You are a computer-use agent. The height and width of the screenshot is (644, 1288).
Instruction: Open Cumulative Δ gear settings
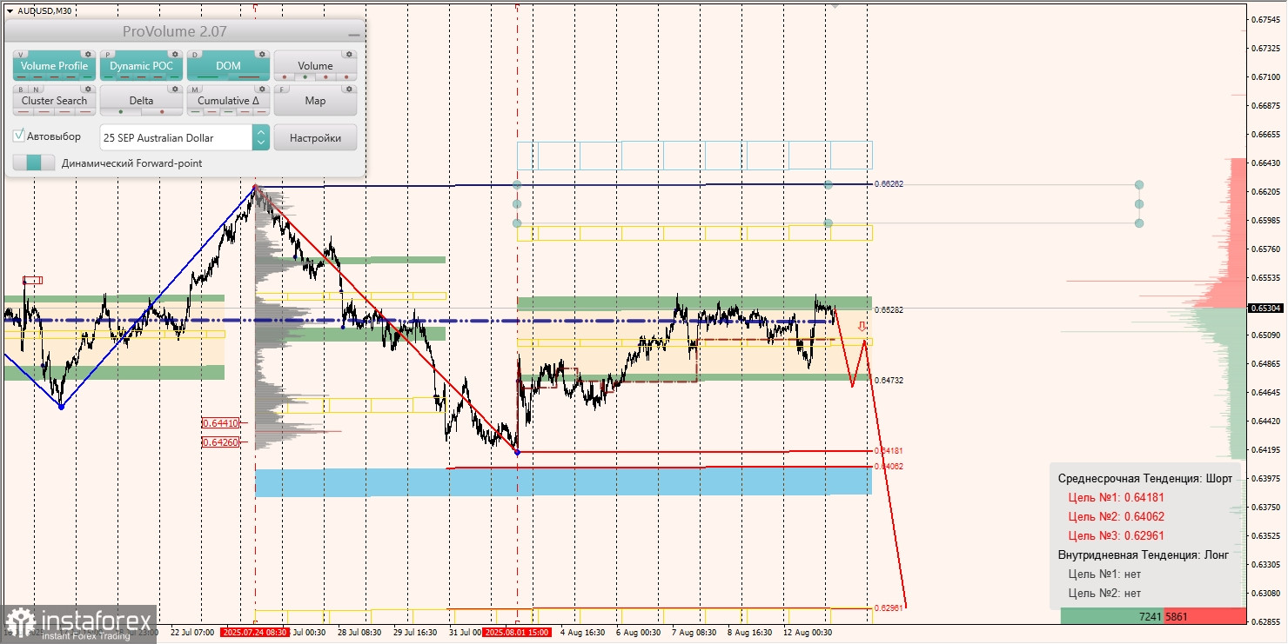(x=262, y=89)
